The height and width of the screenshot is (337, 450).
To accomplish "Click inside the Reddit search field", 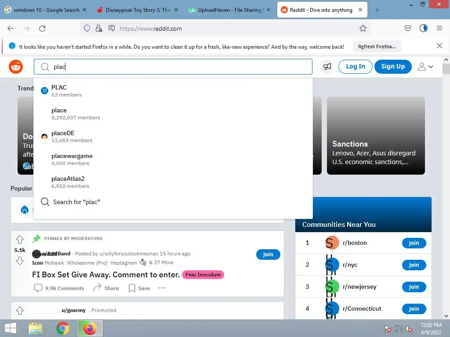I will (173, 67).
